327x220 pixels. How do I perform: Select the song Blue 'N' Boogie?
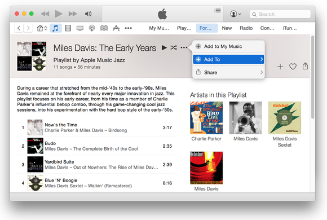pyautogui.click(x=96, y=183)
